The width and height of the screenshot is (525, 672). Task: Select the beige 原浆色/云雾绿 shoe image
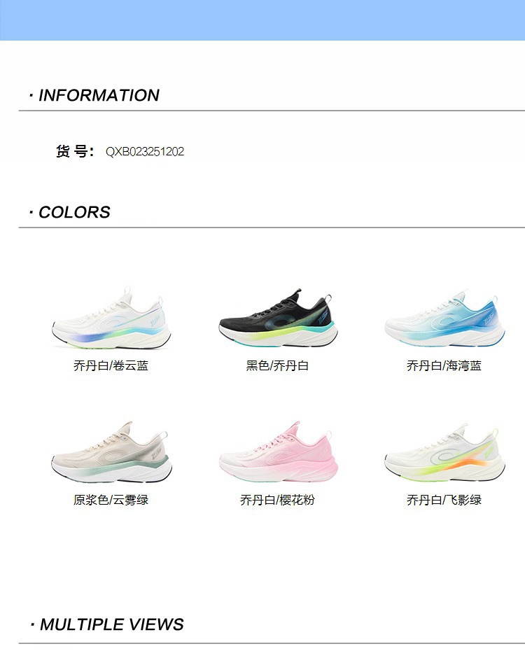(x=111, y=452)
